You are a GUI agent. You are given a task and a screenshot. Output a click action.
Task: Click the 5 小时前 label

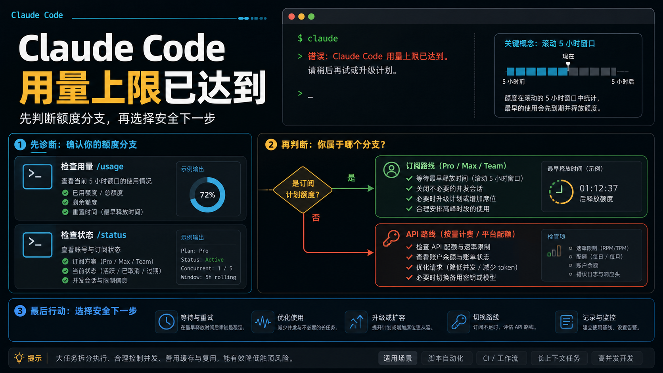(x=514, y=82)
